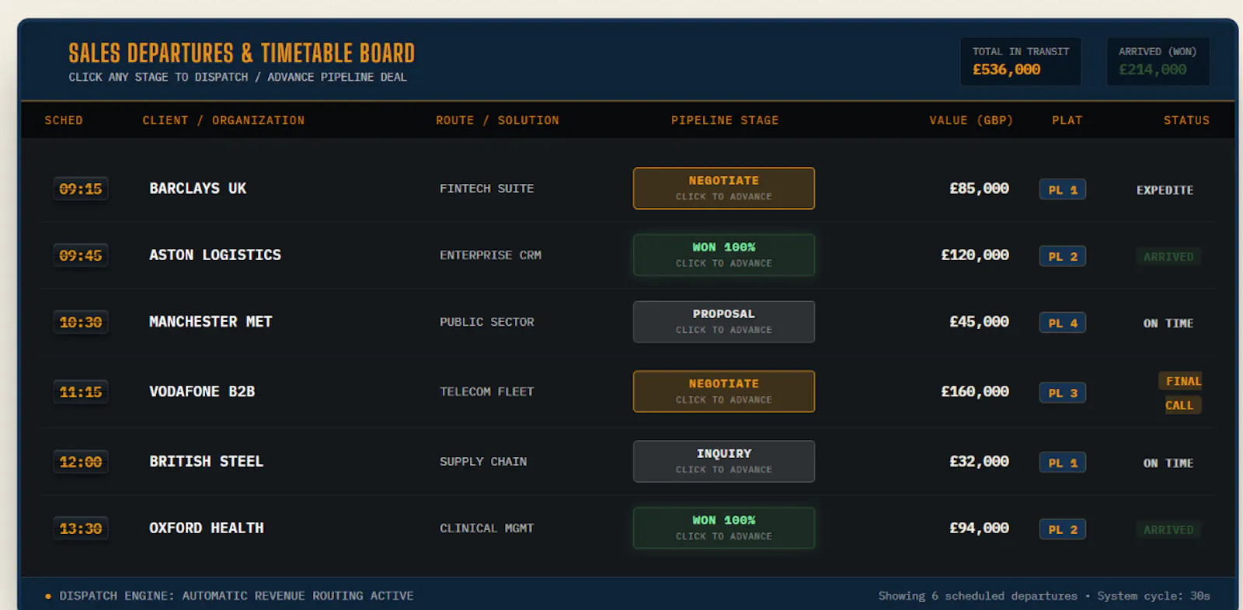Click Aston Logistics ARRIVED status

pyautogui.click(x=1168, y=257)
